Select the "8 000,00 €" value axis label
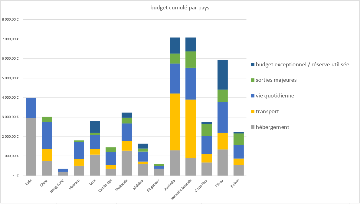 [x=10, y=20]
